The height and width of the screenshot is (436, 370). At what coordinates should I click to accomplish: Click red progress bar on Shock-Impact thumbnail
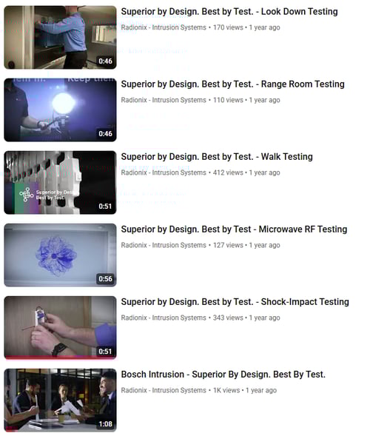click(60, 358)
